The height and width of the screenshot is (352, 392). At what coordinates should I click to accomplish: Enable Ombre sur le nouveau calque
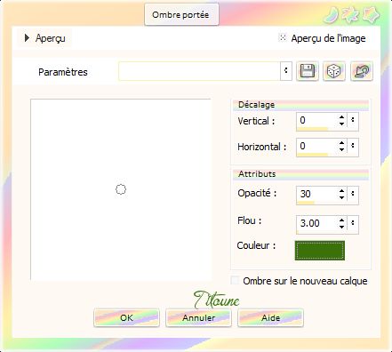tap(235, 280)
